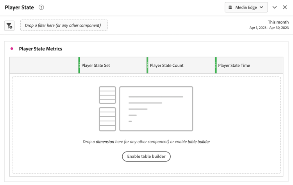Click the Enable table builder button

[x=146, y=157]
